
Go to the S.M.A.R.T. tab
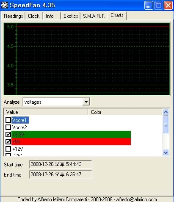[x=94, y=16]
